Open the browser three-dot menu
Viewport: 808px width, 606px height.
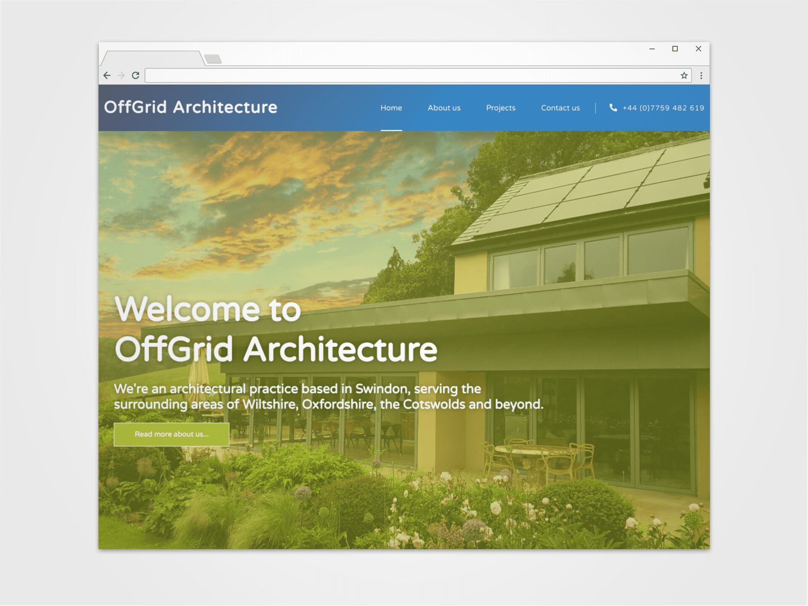[701, 75]
